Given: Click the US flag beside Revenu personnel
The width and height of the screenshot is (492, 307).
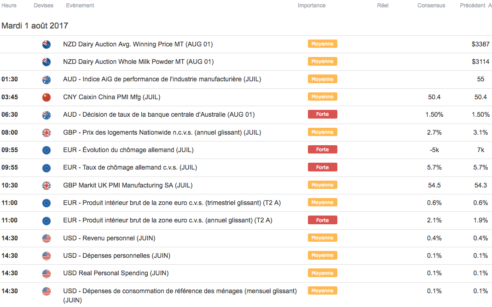Looking at the screenshot, I should pyautogui.click(x=46, y=238).
